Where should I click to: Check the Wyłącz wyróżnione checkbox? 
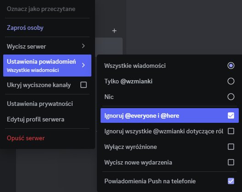pyautogui.click(x=231, y=147)
